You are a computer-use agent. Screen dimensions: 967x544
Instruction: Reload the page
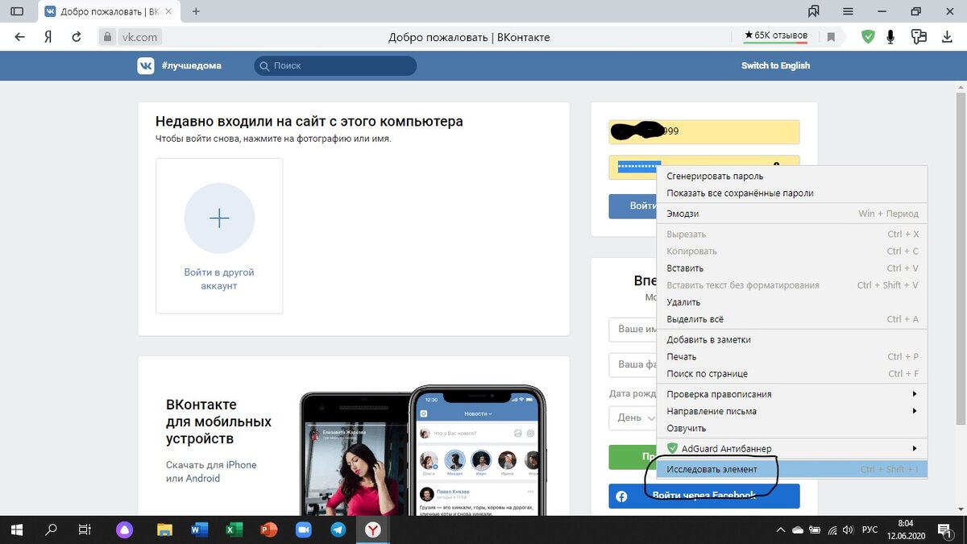(77, 36)
